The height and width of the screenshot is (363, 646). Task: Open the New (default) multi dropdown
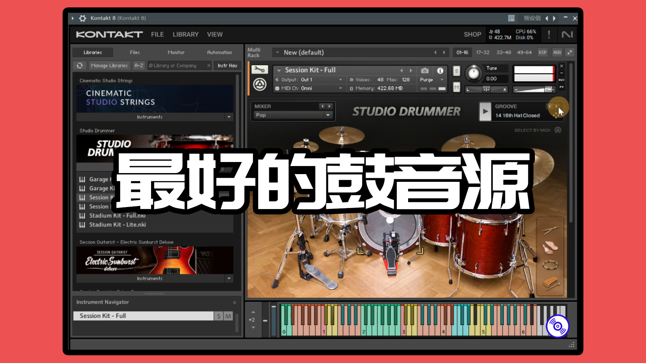pyautogui.click(x=277, y=52)
